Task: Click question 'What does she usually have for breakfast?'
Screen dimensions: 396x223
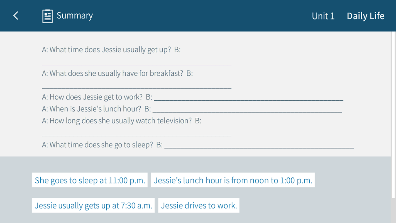Action: [x=113, y=74]
